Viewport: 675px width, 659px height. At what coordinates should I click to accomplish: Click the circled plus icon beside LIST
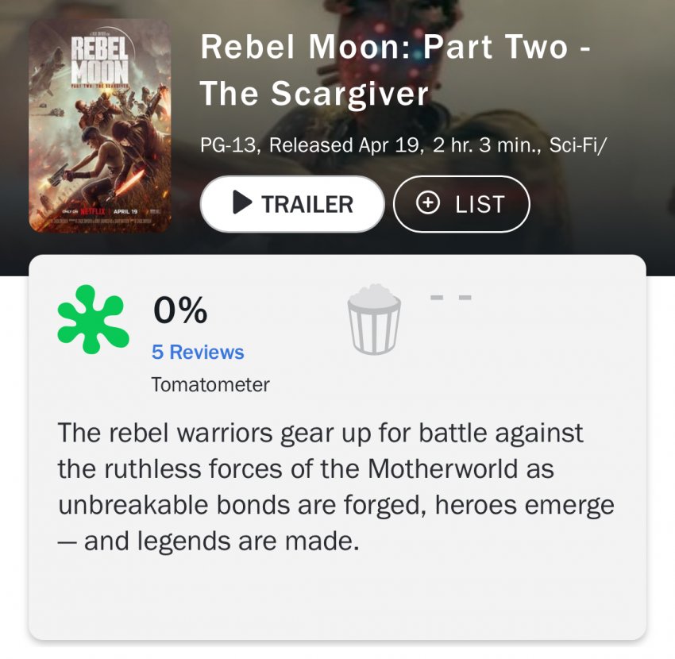pos(428,203)
